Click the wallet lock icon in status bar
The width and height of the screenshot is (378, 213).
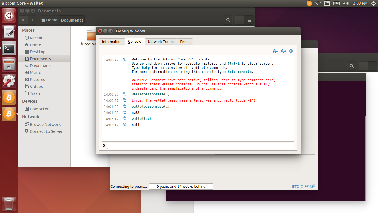tap(302, 187)
